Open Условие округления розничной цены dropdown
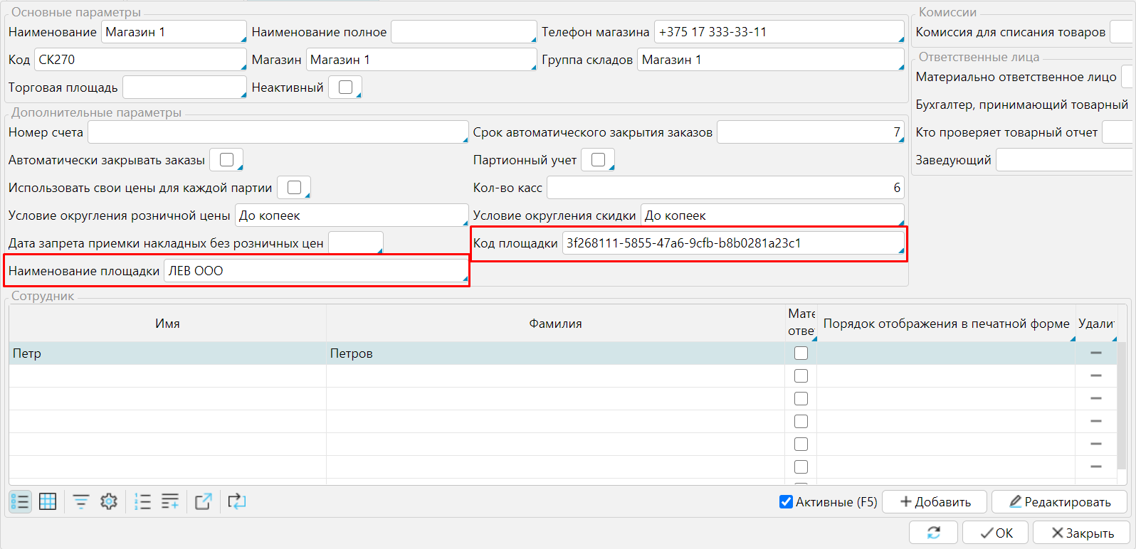Screen dimensions: 1136x549 click(352, 215)
